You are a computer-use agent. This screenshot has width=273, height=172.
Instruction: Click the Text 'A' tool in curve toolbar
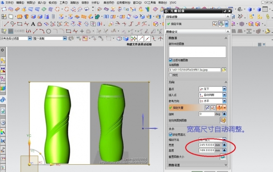pyautogui.click(x=33, y=24)
